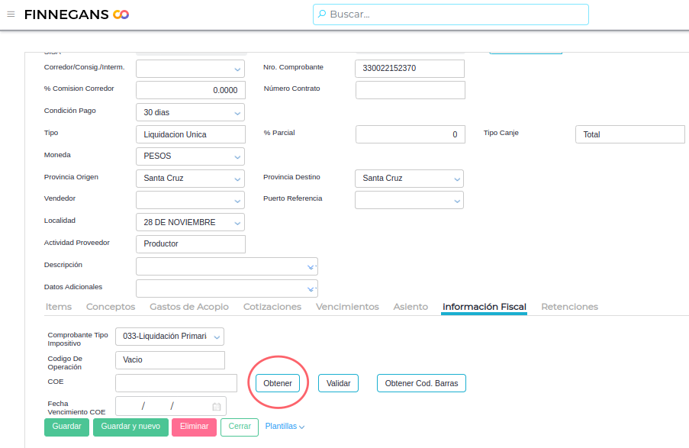This screenshot has width=689, height=448.
Task: Click the Nro. Comprobante field
Action: coord(410,69)
